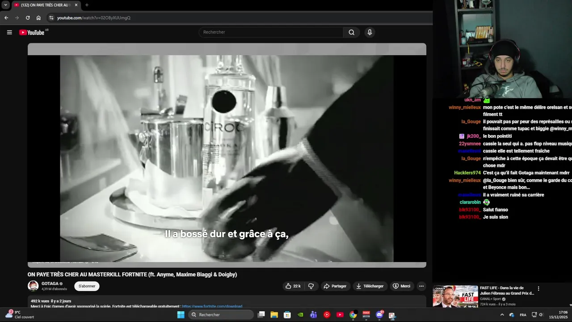Viewport: 572px width, 322px height.
Task: Click clararobin username in chat
Action: click(470, 202)
